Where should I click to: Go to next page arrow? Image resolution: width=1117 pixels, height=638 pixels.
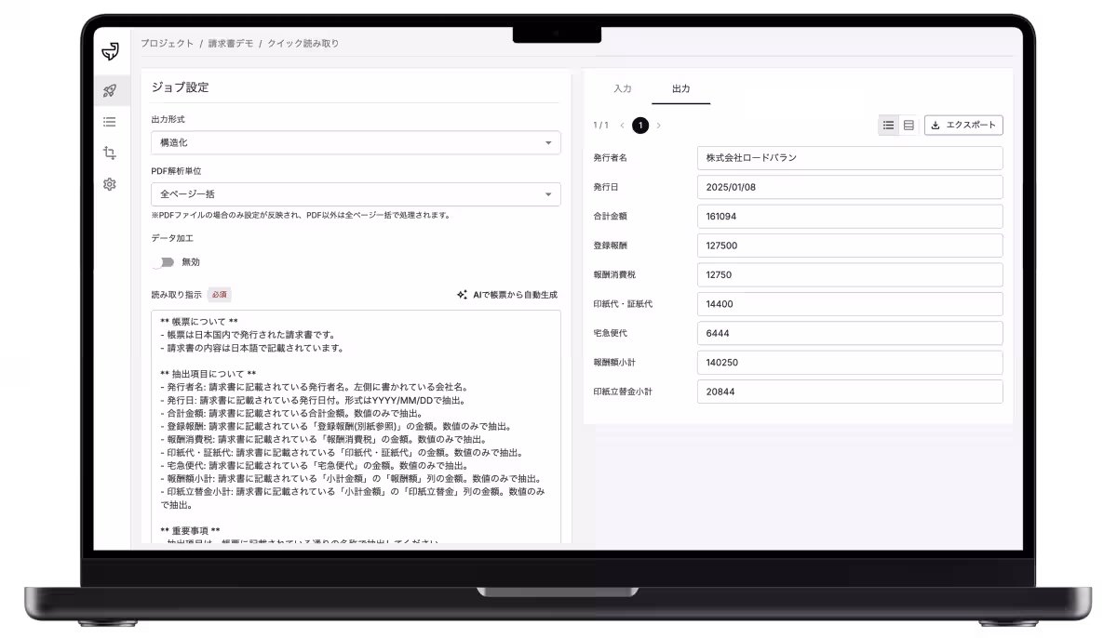(659, 125)
